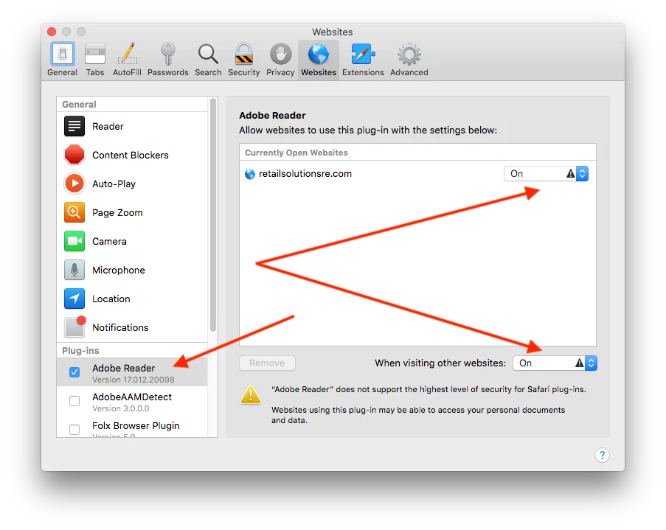The height and width of the screenshot is (530, 666).
Task: Click the retailsolutionsre.com globe favicon
Action: coord(250,174)
